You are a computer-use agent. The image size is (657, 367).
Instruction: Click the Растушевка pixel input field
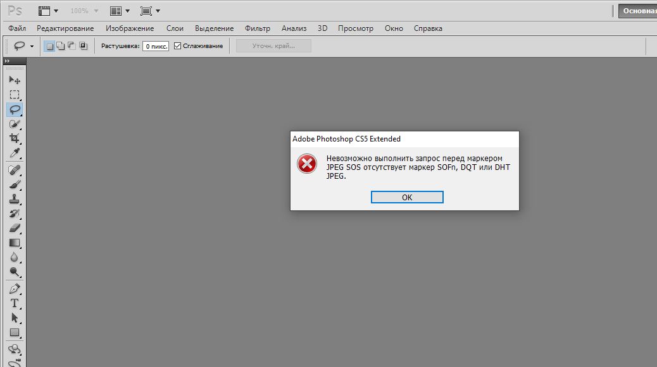click(x=156, y=46)
